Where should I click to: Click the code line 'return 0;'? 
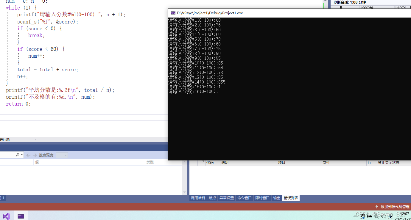click(18, 104)
